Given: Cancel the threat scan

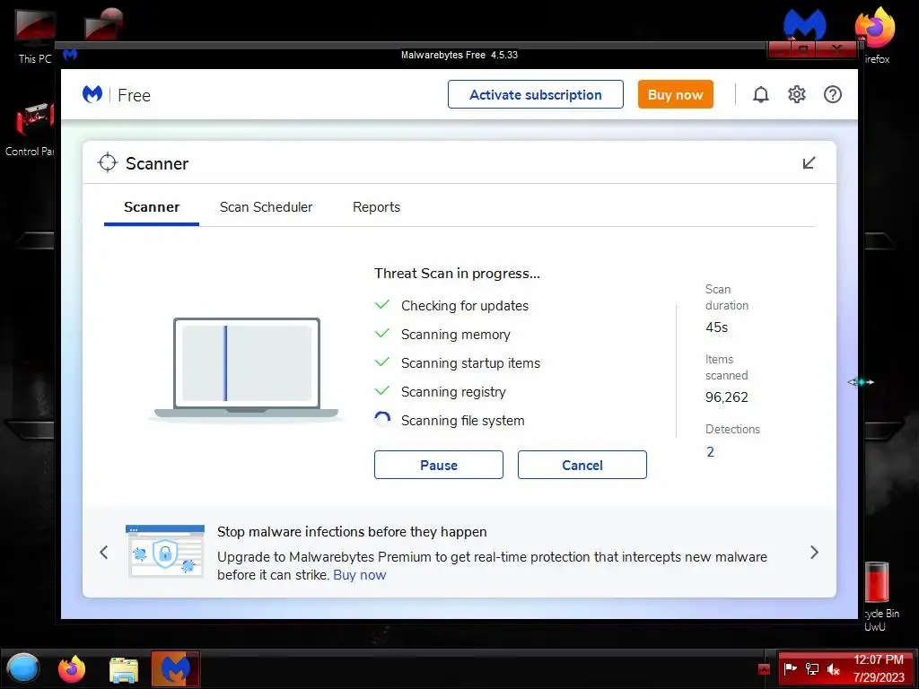Looking at the screenshot, I should click(x=582, y=465).
